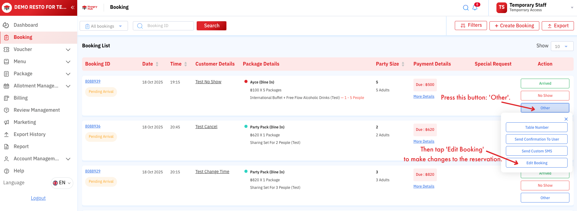Image resolution: width=577 pixels, height=211 pixels.
Task: Focus the Booking ID search field
Action: tap(163, 26)
